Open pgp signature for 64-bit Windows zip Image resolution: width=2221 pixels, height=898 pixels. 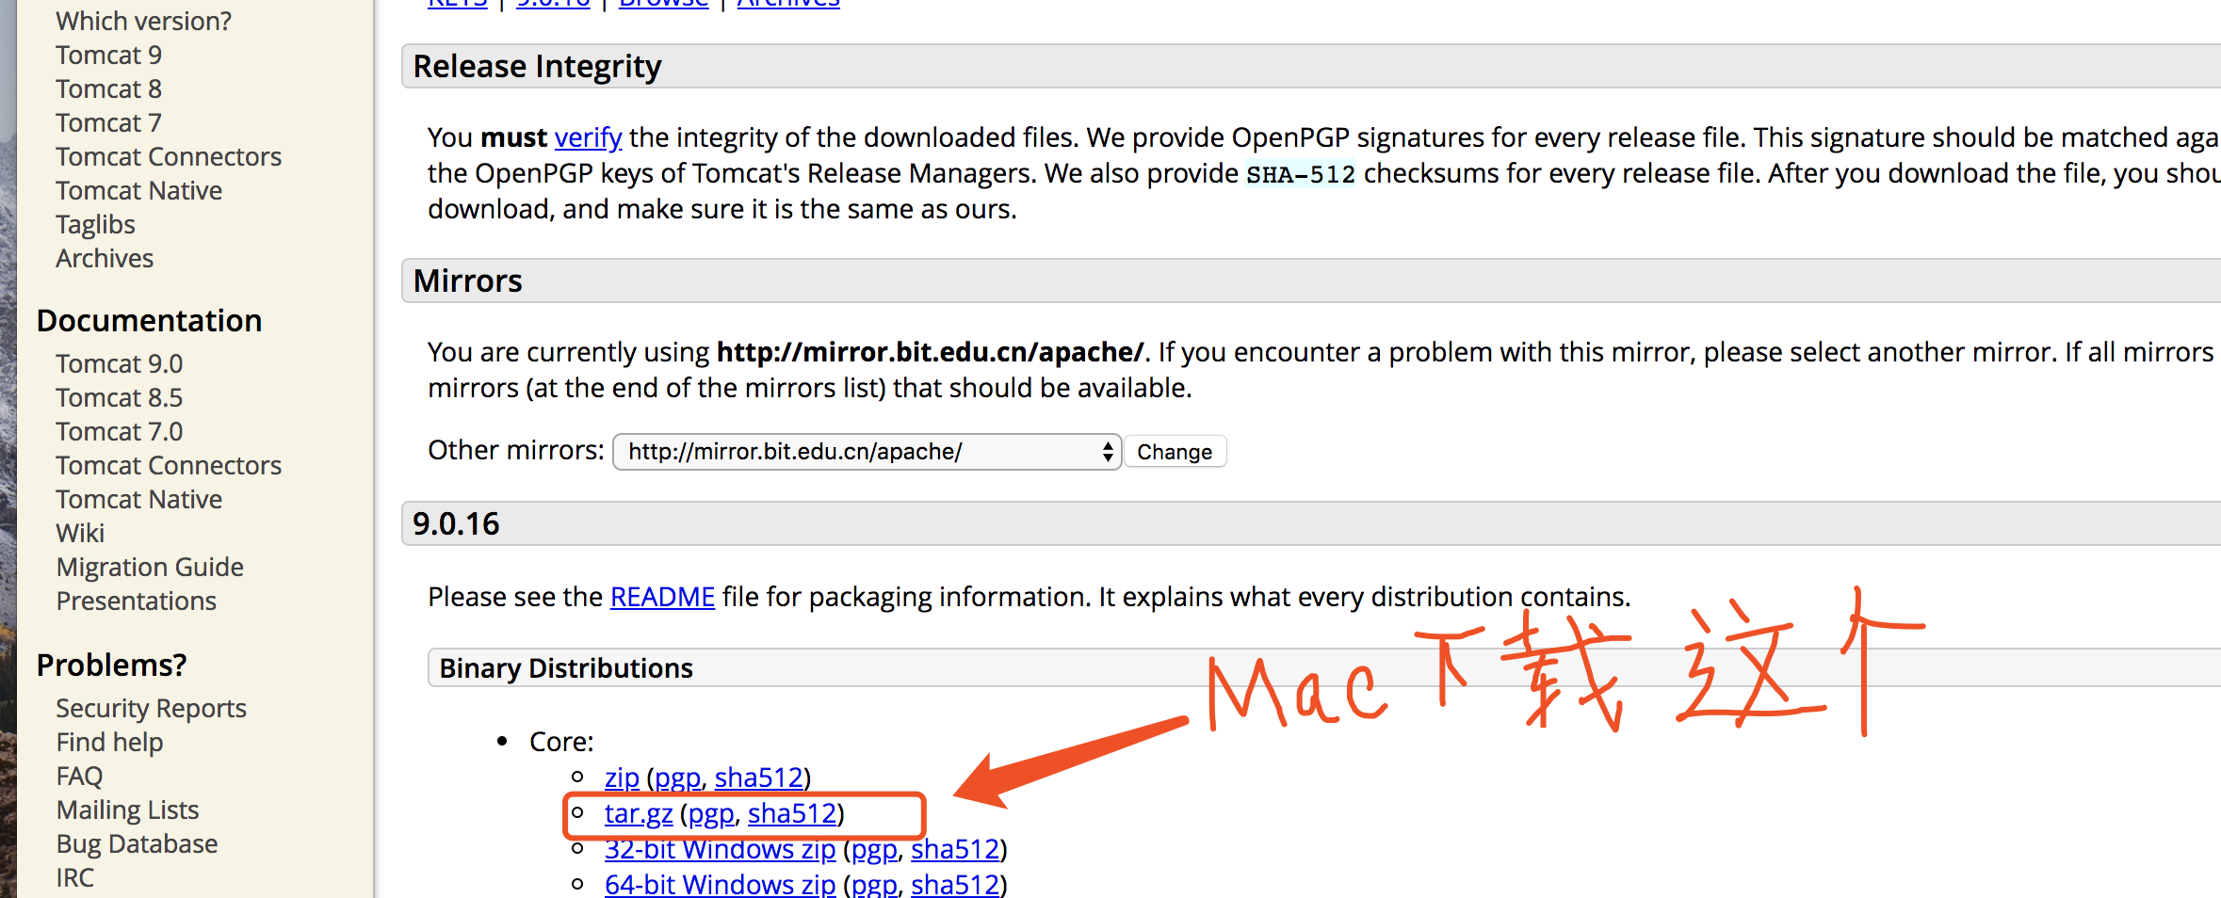click(x=874, y=885)
